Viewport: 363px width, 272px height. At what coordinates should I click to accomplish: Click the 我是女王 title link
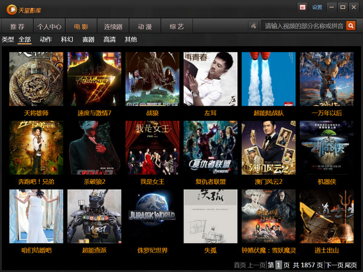pos(152,182)
